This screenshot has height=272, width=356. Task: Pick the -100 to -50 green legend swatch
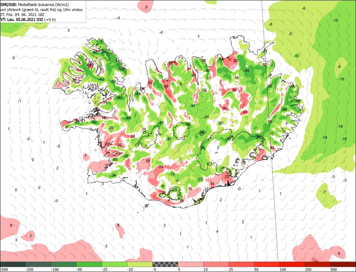(x=64, y=264)
